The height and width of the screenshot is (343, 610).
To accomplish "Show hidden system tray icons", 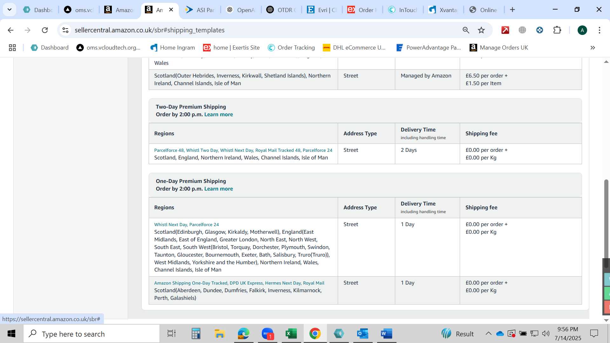I will click(x=488, y=334).
